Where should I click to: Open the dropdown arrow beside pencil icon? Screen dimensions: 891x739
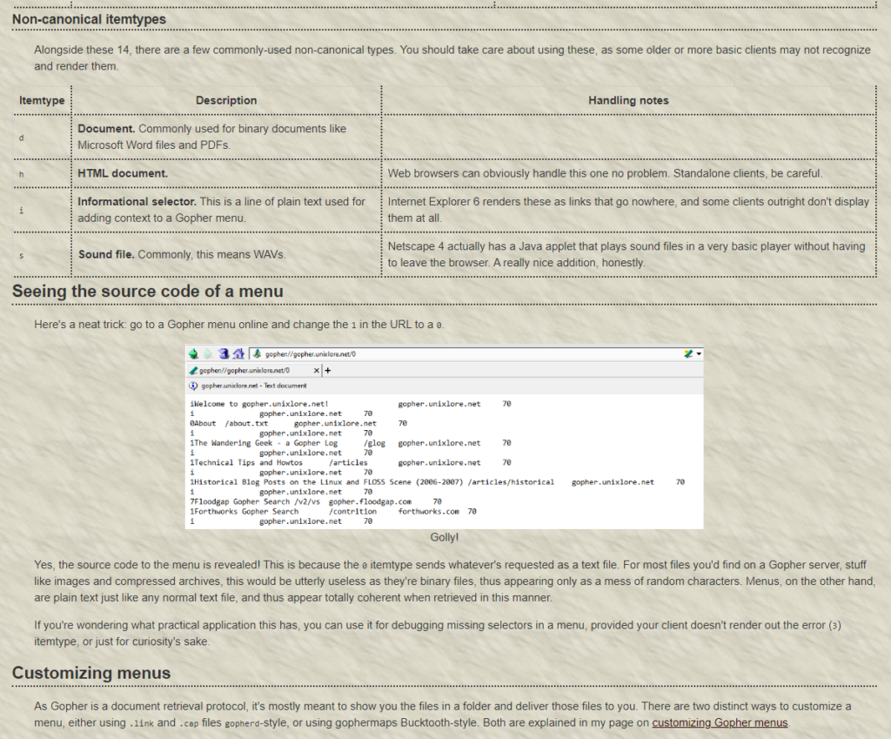point(699,354)
